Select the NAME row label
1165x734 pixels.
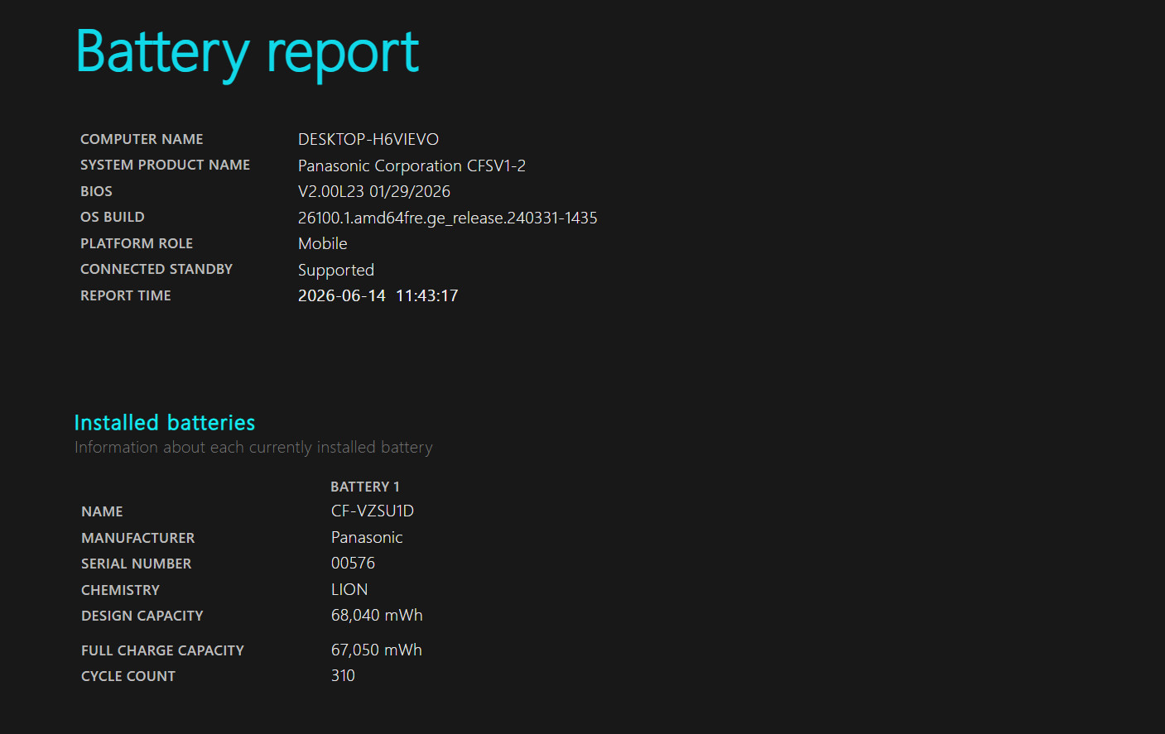102,511
